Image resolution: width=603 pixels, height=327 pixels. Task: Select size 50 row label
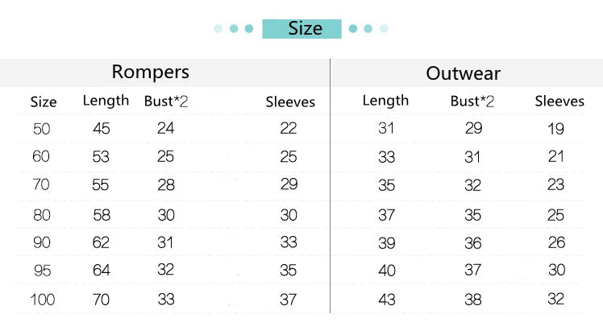(x=41, y=129)
